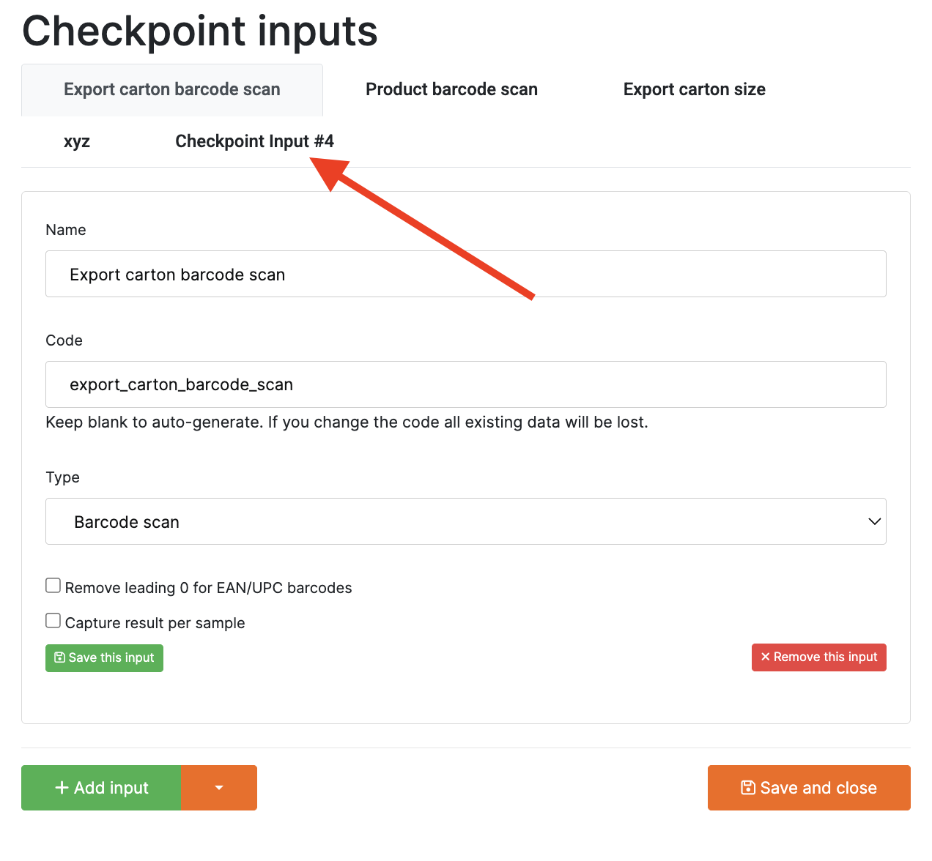Screen dimensions: 932x861
Task: Enable Remove leading 0 for EAN/UPC barcodes
Action: point(53,586)
